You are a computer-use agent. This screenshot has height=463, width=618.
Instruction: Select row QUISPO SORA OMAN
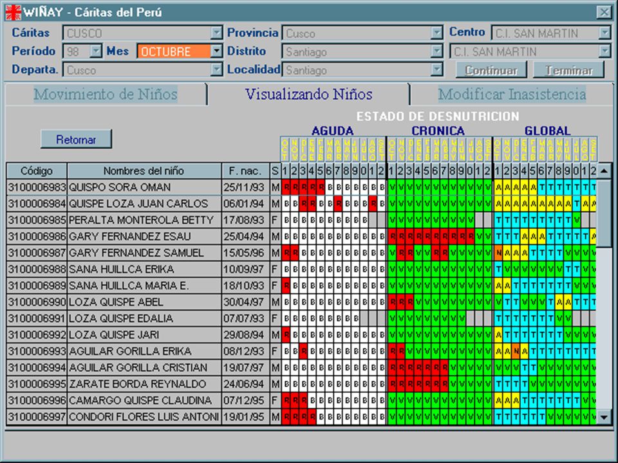tap(301, 187)
